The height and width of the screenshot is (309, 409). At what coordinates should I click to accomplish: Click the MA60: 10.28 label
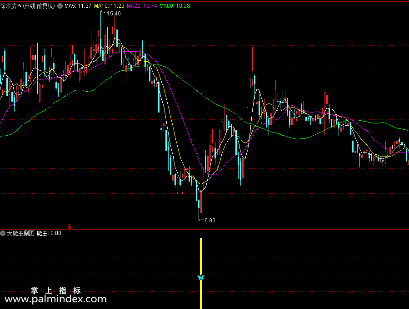[x=175, y=6]
